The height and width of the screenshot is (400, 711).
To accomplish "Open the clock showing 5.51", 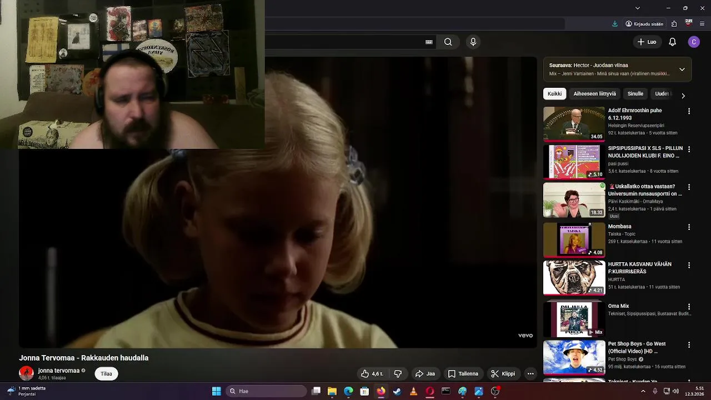I will pyautogui.click(x=695, y=391).
